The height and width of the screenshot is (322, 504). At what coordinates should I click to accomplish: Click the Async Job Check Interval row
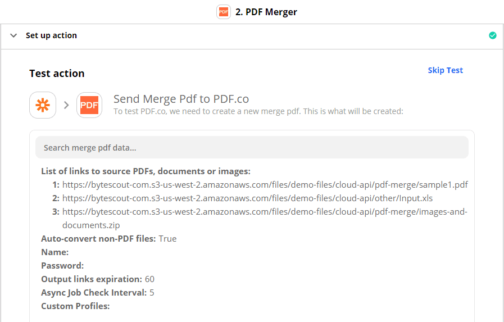97,292
